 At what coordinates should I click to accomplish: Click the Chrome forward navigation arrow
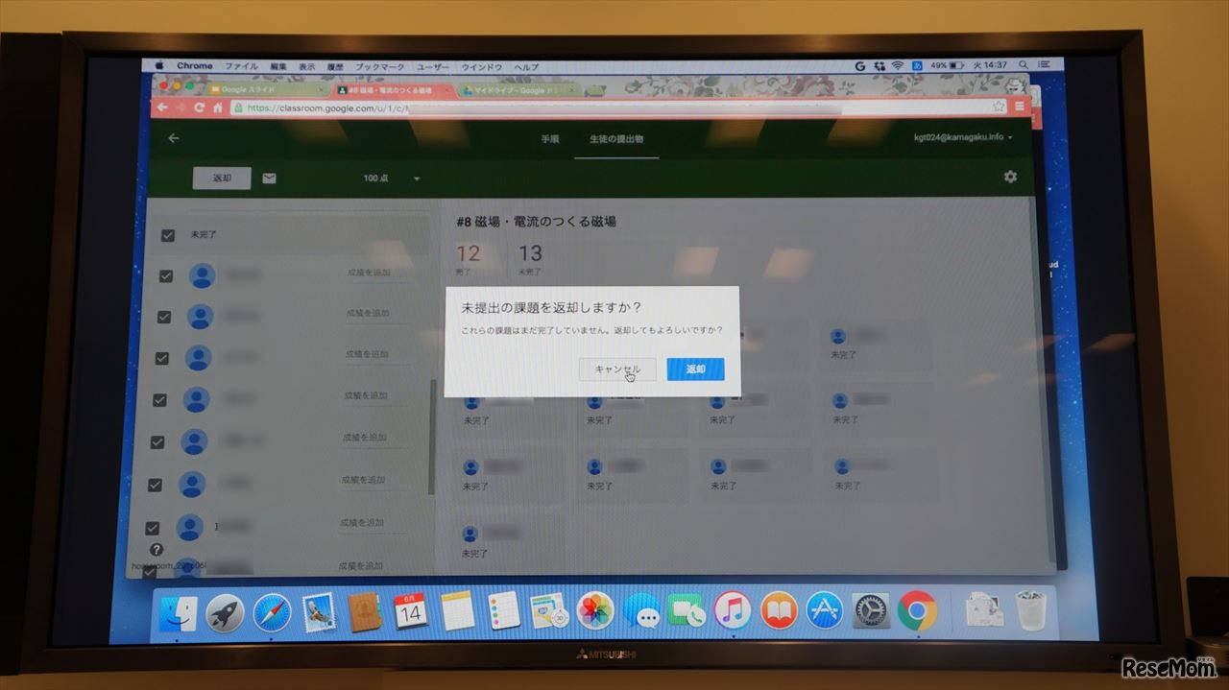181,107
